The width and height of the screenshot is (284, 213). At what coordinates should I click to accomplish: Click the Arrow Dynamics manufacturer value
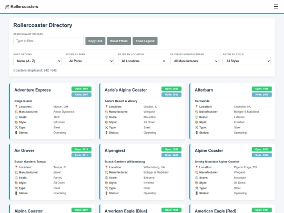[64, 111]
